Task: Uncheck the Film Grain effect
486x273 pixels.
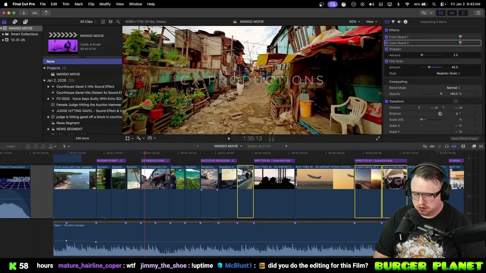Action: (x=387, y=61)
